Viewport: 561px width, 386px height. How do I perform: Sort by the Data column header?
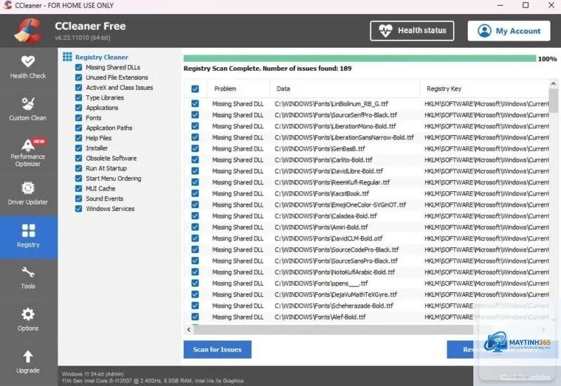tap(344, 89)
